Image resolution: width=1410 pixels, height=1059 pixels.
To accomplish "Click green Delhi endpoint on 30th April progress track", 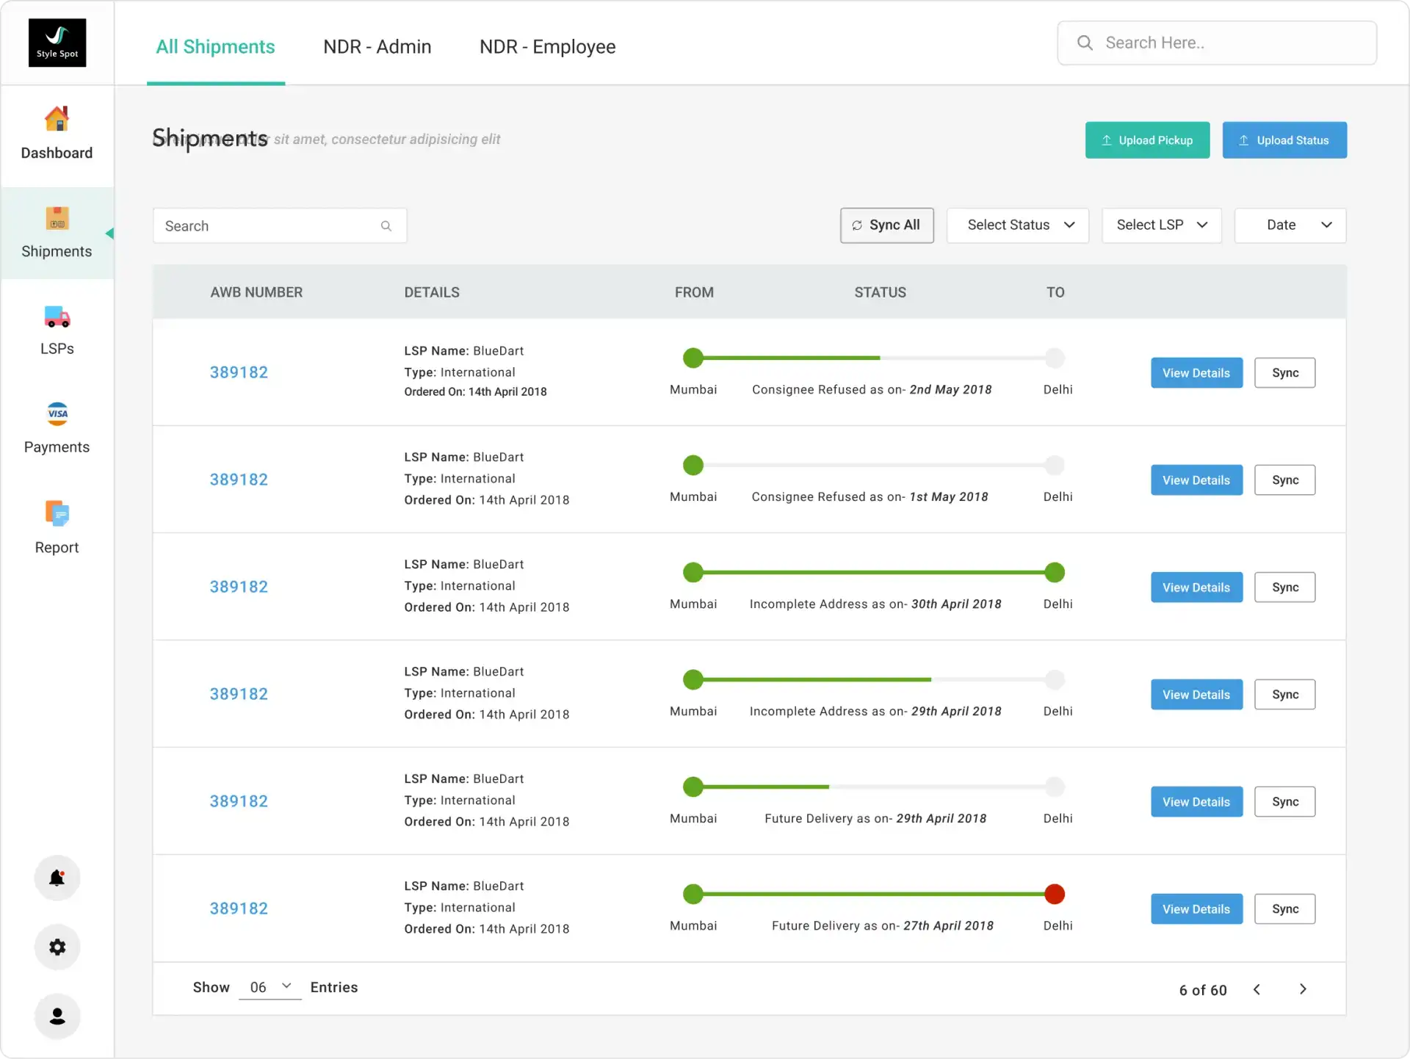I will (1055, 572).
